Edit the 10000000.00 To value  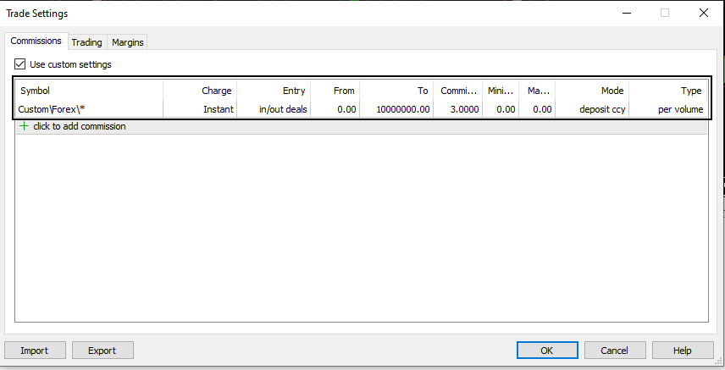point(402,109)
